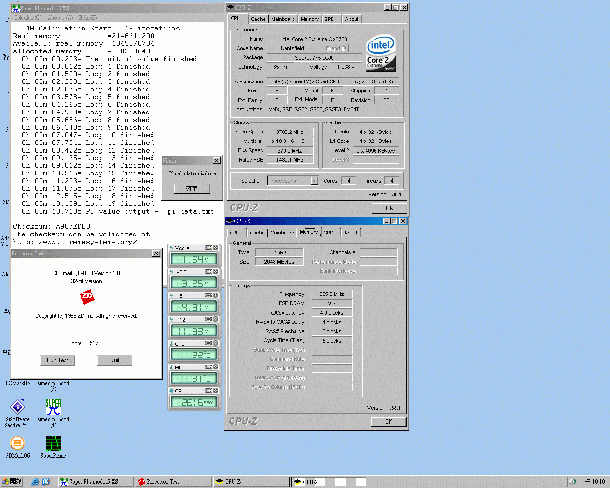Open the About menu in Super PI
This screenshot has height=488, width=610.
[x=60, y=18]
